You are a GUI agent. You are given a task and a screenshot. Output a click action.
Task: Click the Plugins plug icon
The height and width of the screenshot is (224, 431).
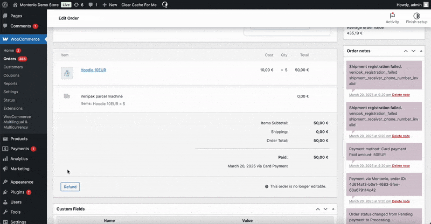[x=5, y=192]
